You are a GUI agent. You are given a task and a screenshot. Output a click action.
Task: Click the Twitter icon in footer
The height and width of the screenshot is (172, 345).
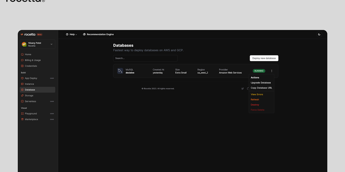pyautogui.click(x=242, y=89)
